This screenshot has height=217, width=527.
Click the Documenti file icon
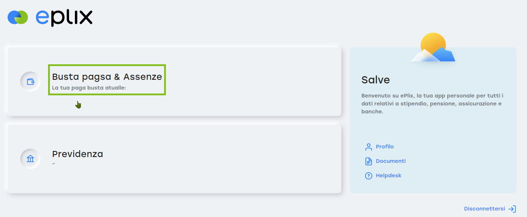(x=368, y=161)
